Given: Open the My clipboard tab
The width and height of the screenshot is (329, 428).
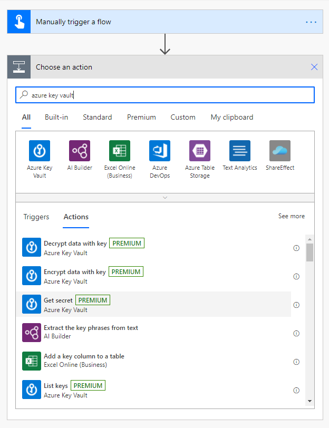Looking at the screenshot, I should click(232, 118).
